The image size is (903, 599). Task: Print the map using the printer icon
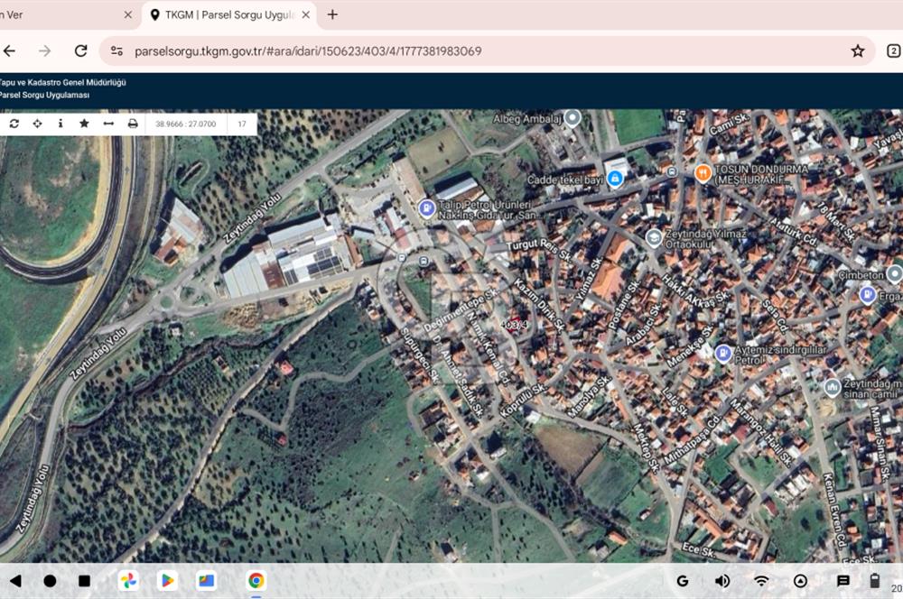[133, 124]
